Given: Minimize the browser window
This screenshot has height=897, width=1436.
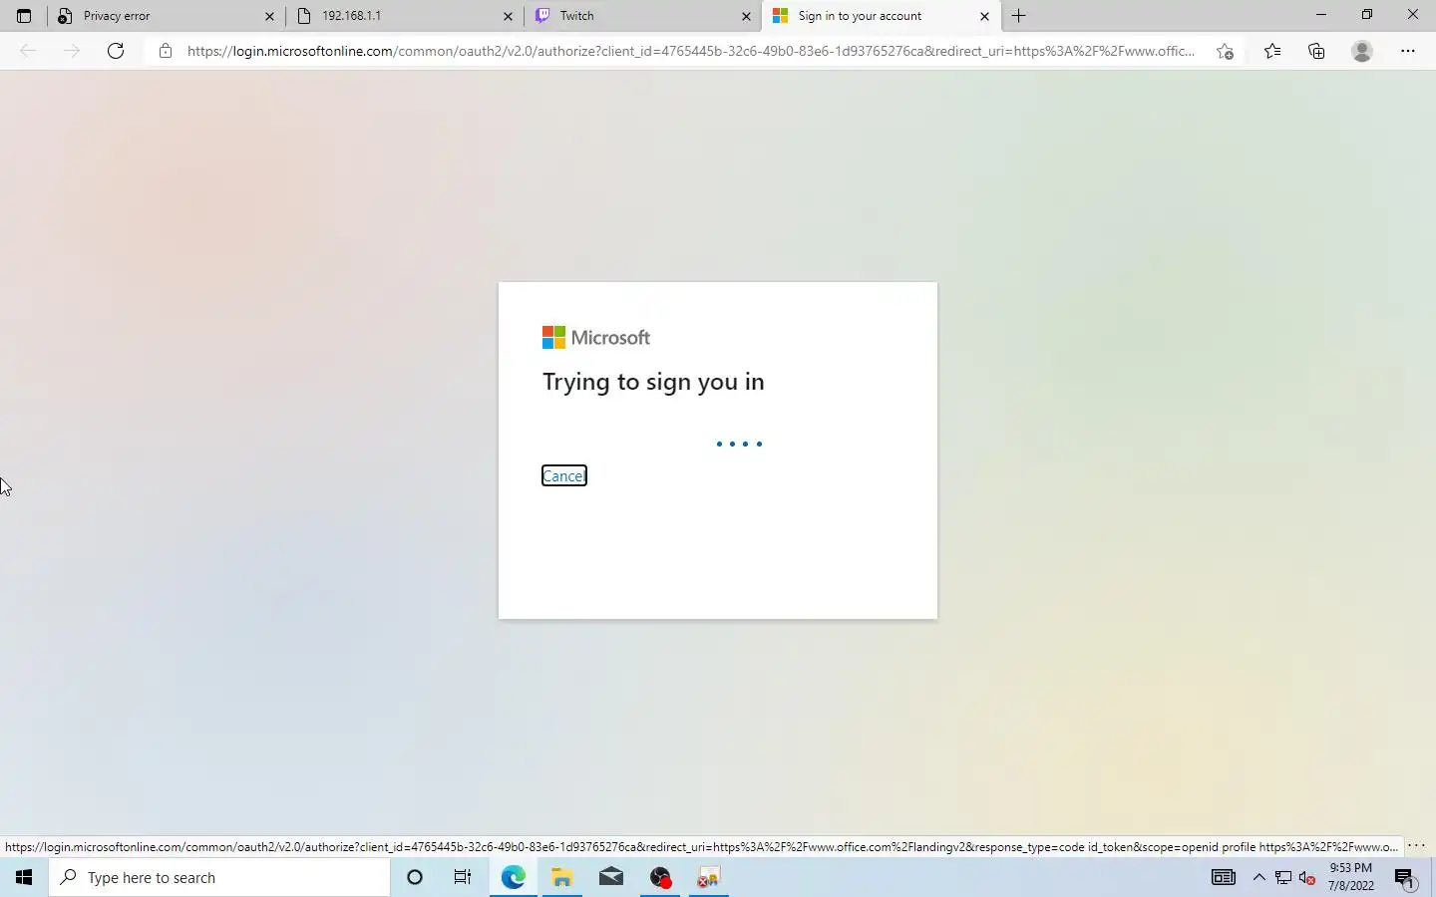Looking at the screenshot, I should [x=1321, y=15].
